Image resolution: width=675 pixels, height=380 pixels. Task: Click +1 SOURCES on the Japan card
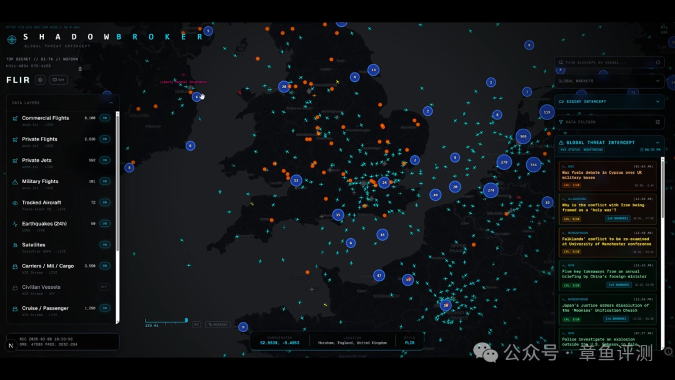[x=616, y=319]
